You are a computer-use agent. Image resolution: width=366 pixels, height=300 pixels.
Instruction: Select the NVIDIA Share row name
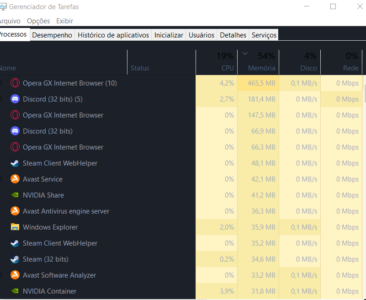coord(43,195)
